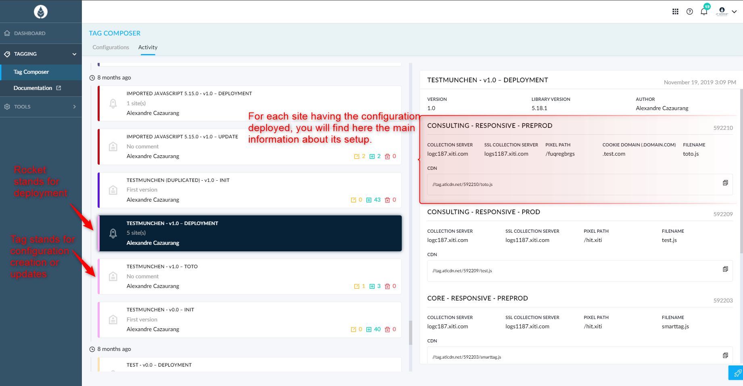
Task: Copy the toto.js CDN link
Action: pos(725,183)
